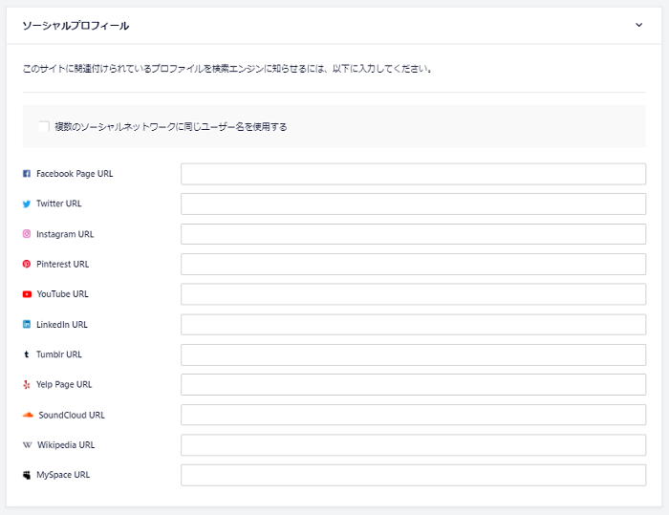The image size is (669, 515).
Task: Click the 'YouTube URL' label
Action: coord(63,294)
